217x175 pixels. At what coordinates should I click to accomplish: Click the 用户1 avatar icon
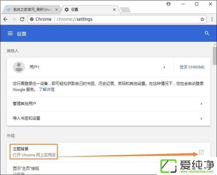click(x=19, y=67)
